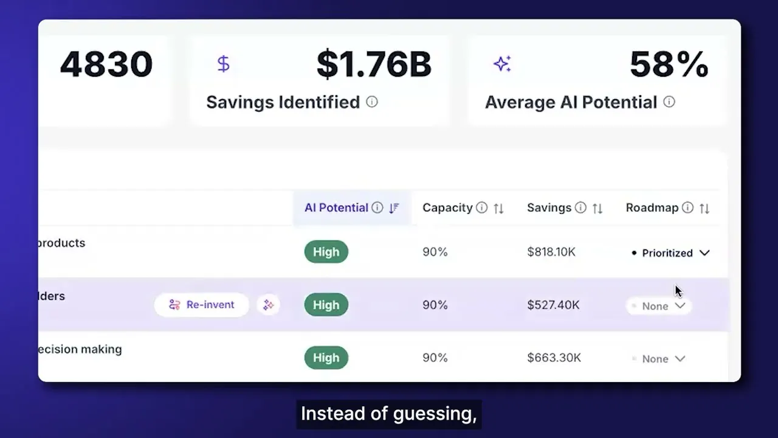Click High badge in the $527.40K row
Viewport: 778px width, 438px height.
(326, 305)
